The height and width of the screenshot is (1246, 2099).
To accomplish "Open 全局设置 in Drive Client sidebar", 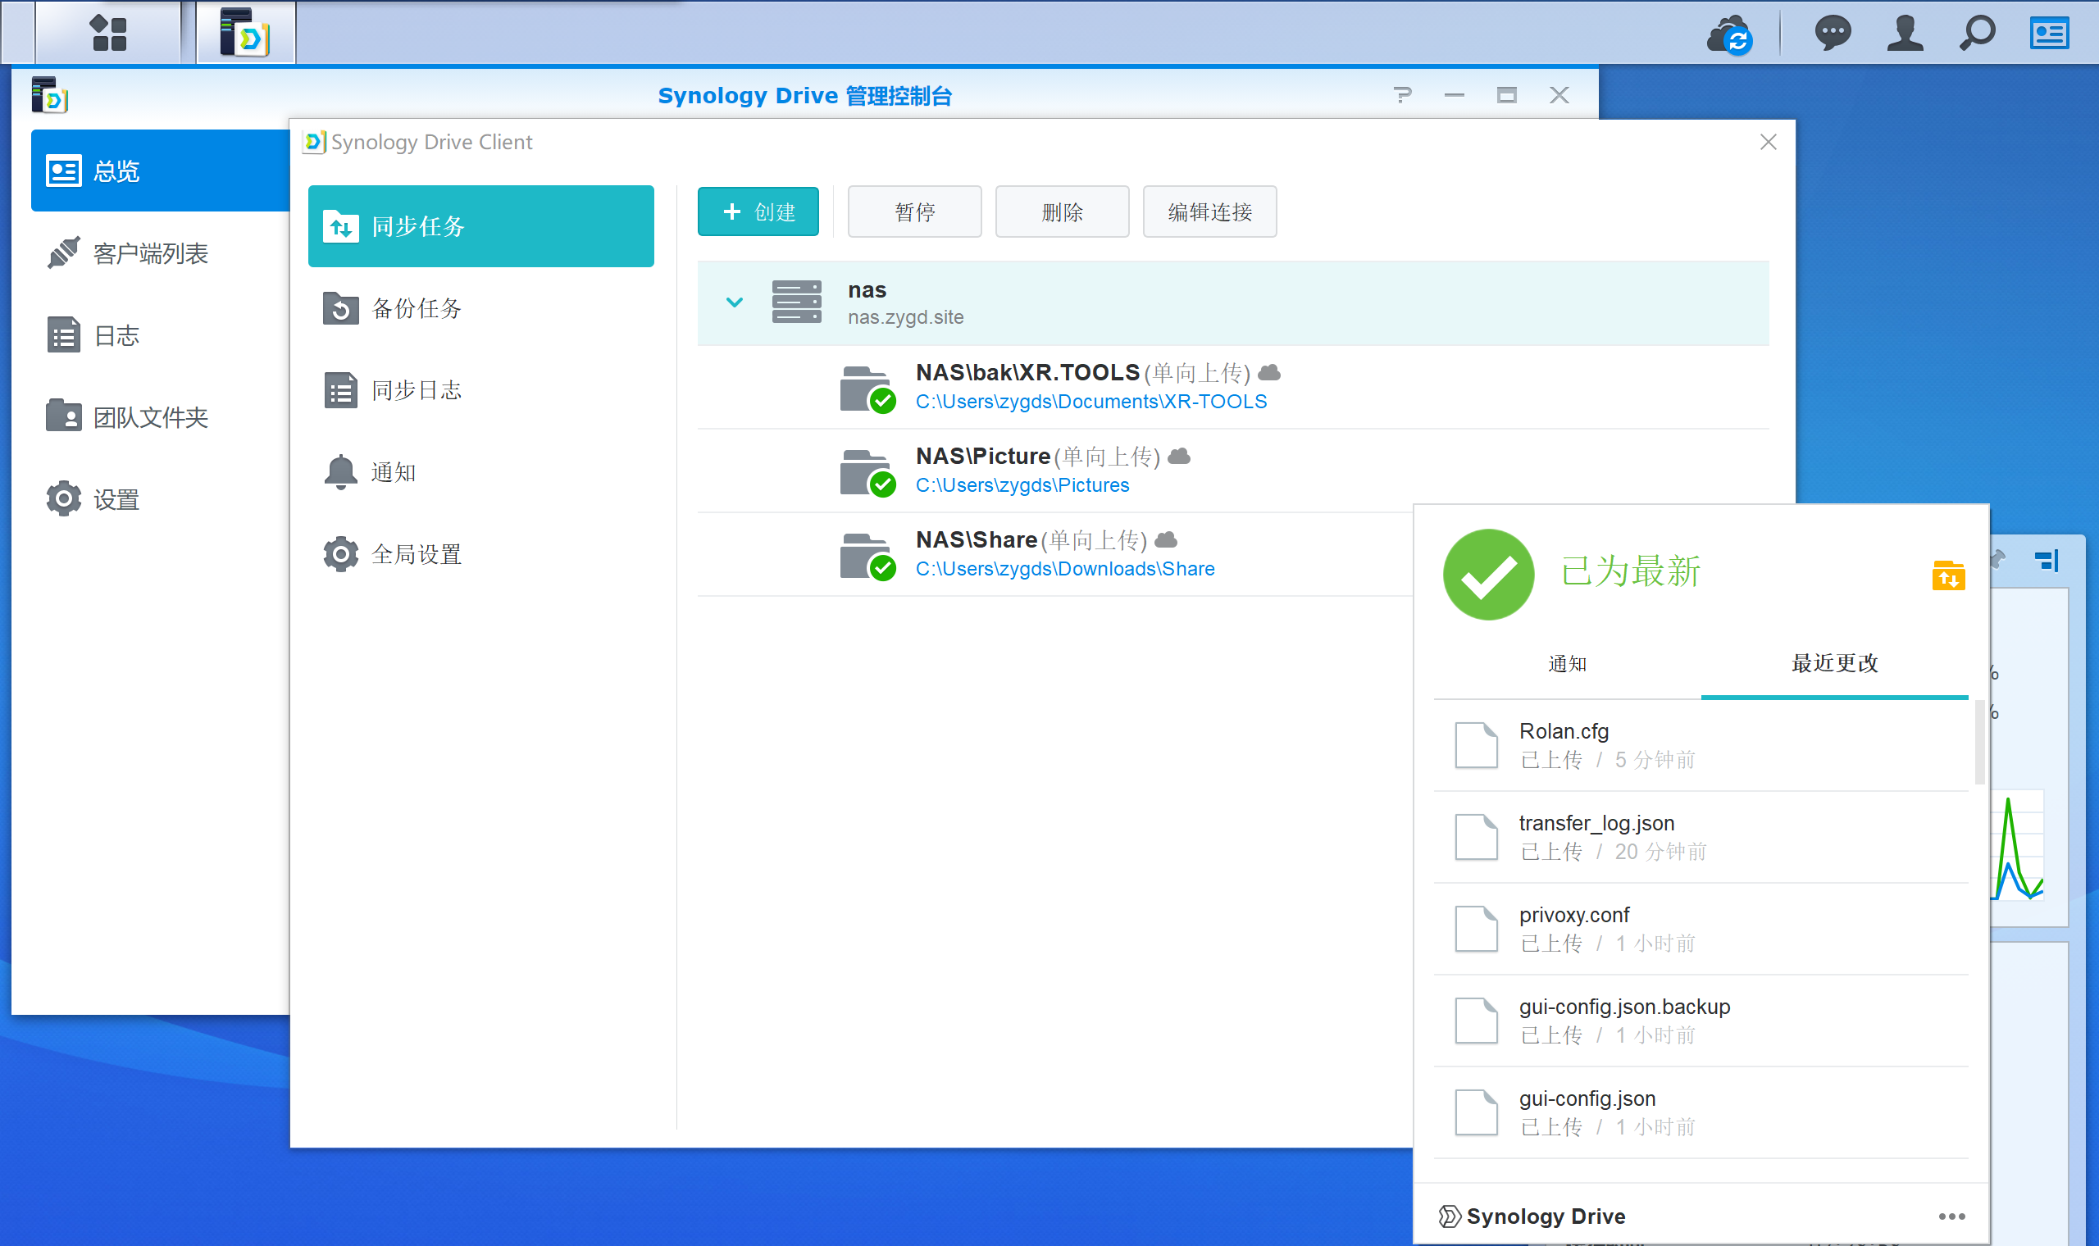I will 481,554.
